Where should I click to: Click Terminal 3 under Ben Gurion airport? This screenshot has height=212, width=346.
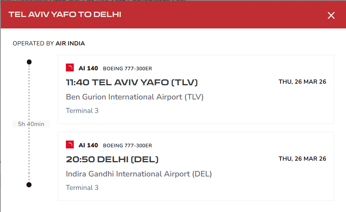(82, 111)
